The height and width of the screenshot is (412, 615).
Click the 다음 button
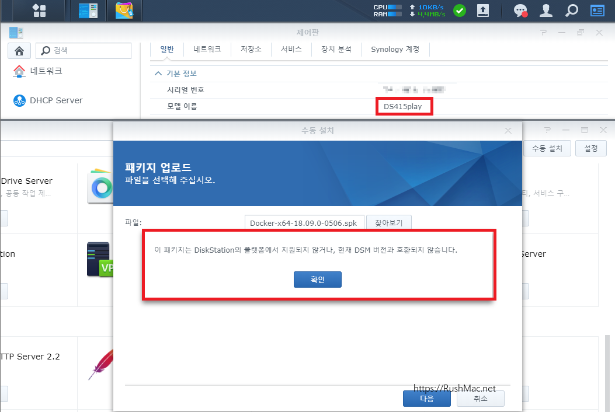(x=427, y=399)
